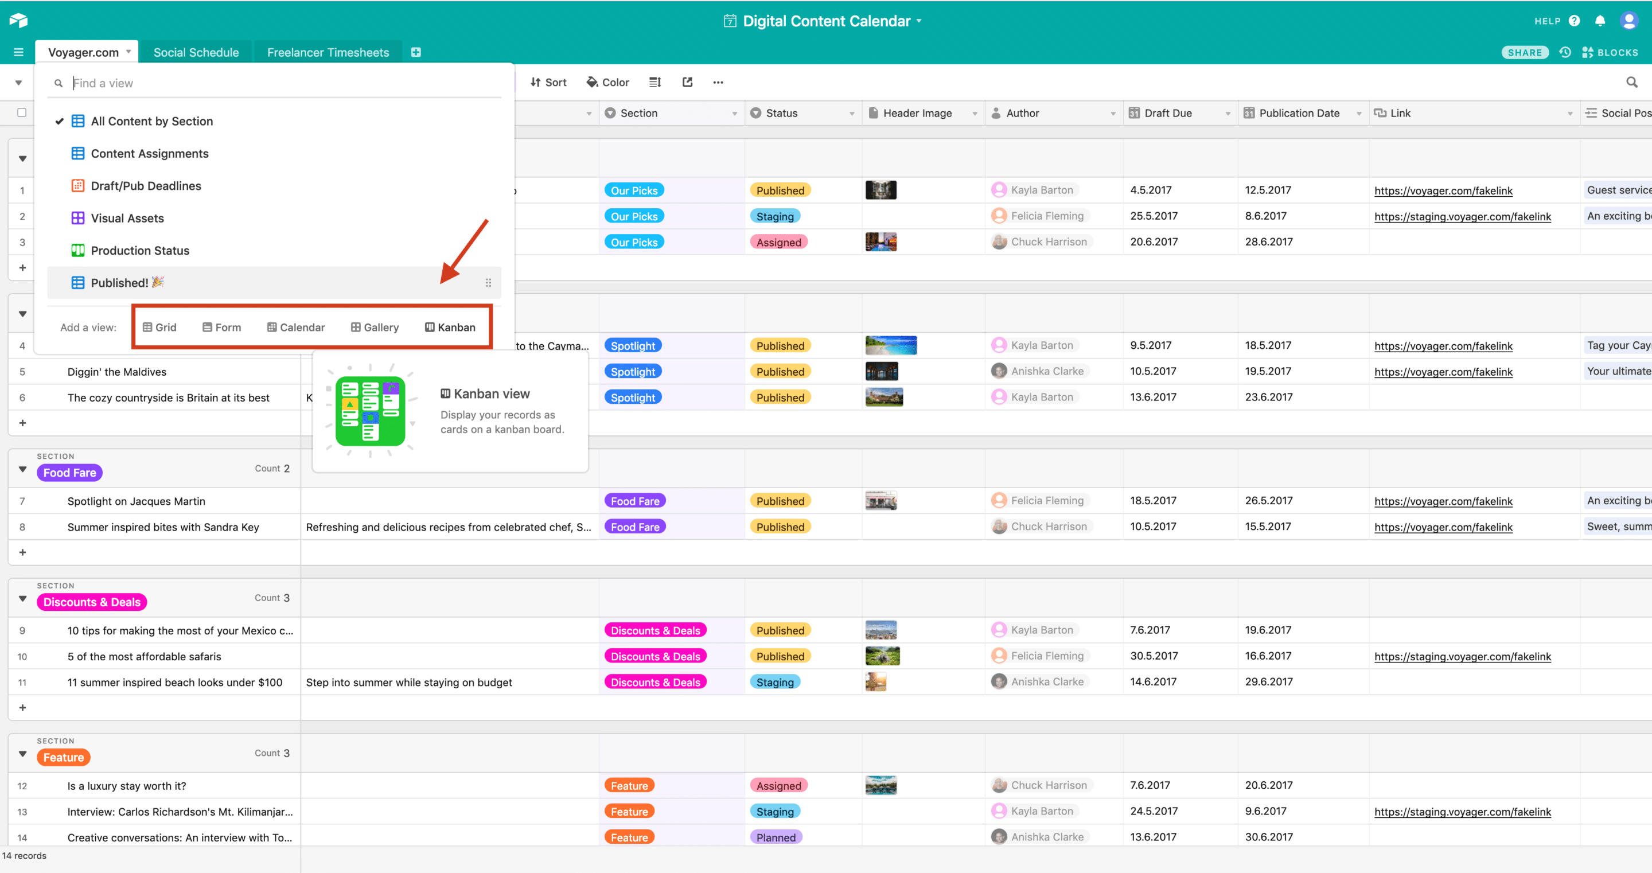Viewport: 1652px width, 873px height.
Task: Open the more options ellipsis menu
Action: [718, 82]
